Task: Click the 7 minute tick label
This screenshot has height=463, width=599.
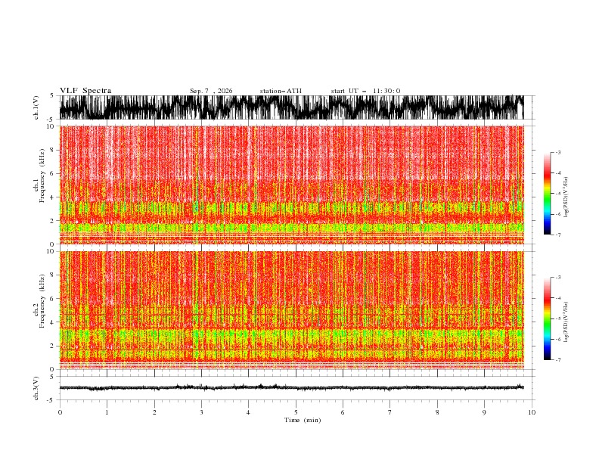Action: pyautogui.click(x=390, y=412)
